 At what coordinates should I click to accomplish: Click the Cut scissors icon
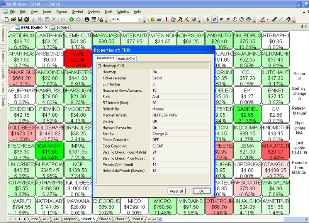click(34, 19)
